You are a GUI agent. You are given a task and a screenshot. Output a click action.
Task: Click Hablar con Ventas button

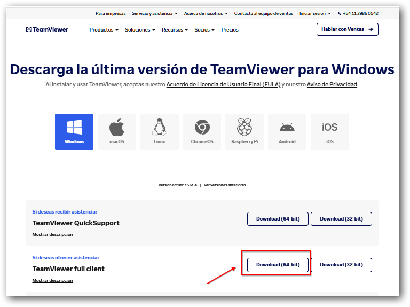point(347,29)
